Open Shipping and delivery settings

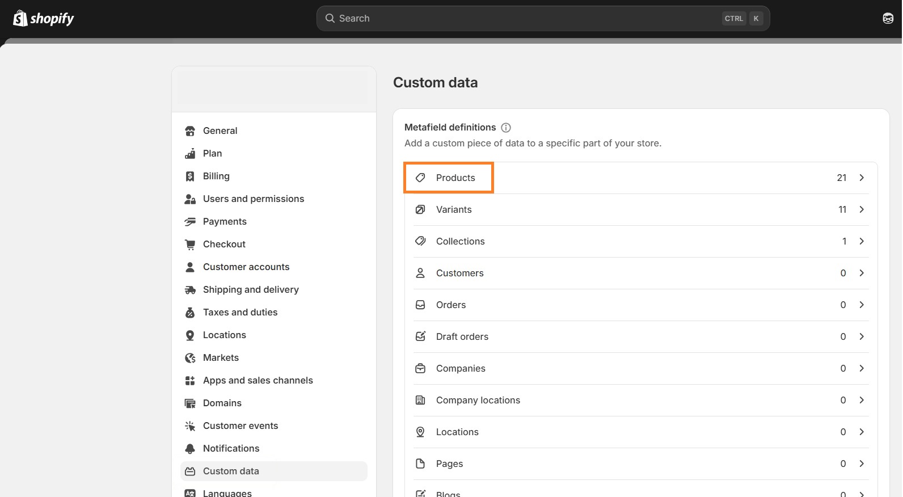(x=273, y=289)
